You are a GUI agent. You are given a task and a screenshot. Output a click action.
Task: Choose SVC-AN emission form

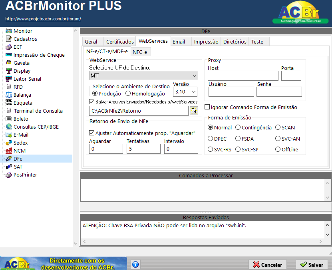pos(278,139)
